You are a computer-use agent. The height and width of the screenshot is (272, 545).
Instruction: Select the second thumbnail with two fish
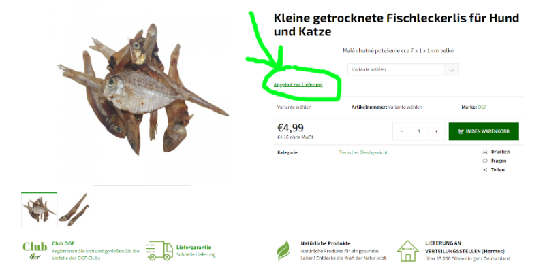point(76,210)
